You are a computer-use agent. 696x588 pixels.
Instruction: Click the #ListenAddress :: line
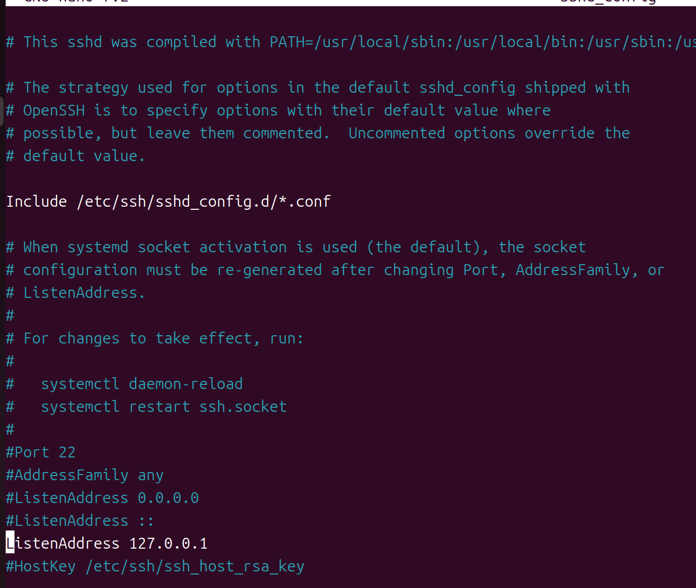tap(80, 521)
